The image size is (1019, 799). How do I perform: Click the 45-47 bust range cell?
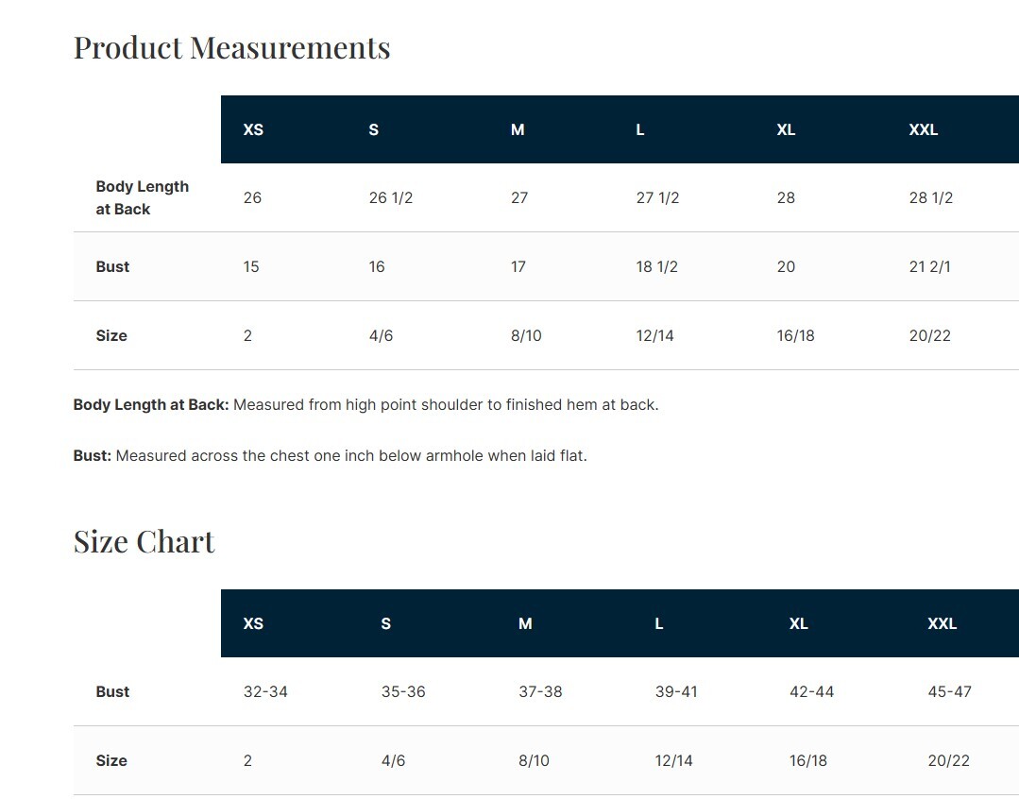point(949,692)
